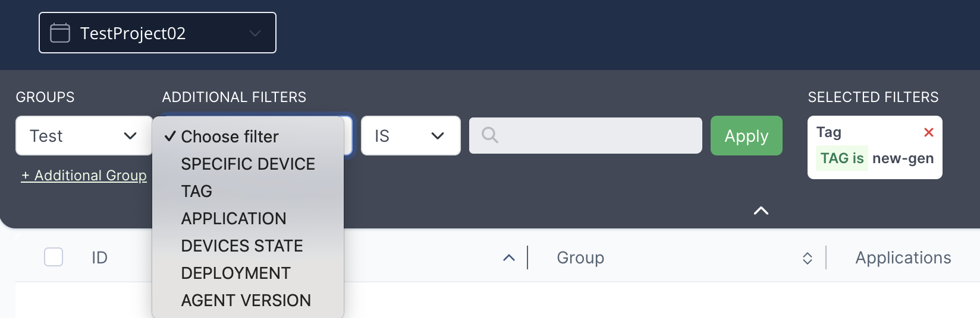Click the Applications column header

(903, 257)
